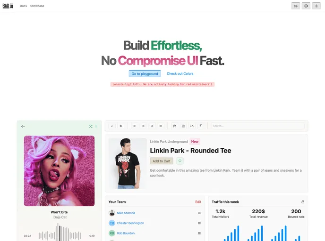Image resolution: width=325 pixels, height=241 pixels.
Task: Toggle shuffle in the music player
Action: [x=90, y=126]
